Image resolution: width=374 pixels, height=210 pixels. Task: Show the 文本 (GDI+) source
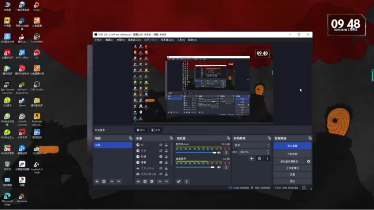pyautogui.click(x=161, y=168)
